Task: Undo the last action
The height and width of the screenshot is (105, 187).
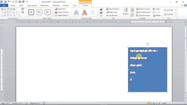Action: tap(8, 2)
